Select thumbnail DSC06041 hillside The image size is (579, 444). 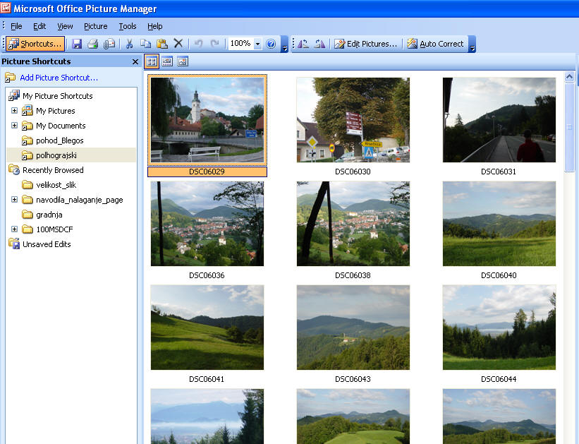point(207,328)
